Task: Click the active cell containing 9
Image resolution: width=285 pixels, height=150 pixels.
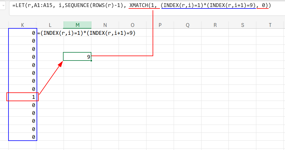Action: (x=77, y=57)
